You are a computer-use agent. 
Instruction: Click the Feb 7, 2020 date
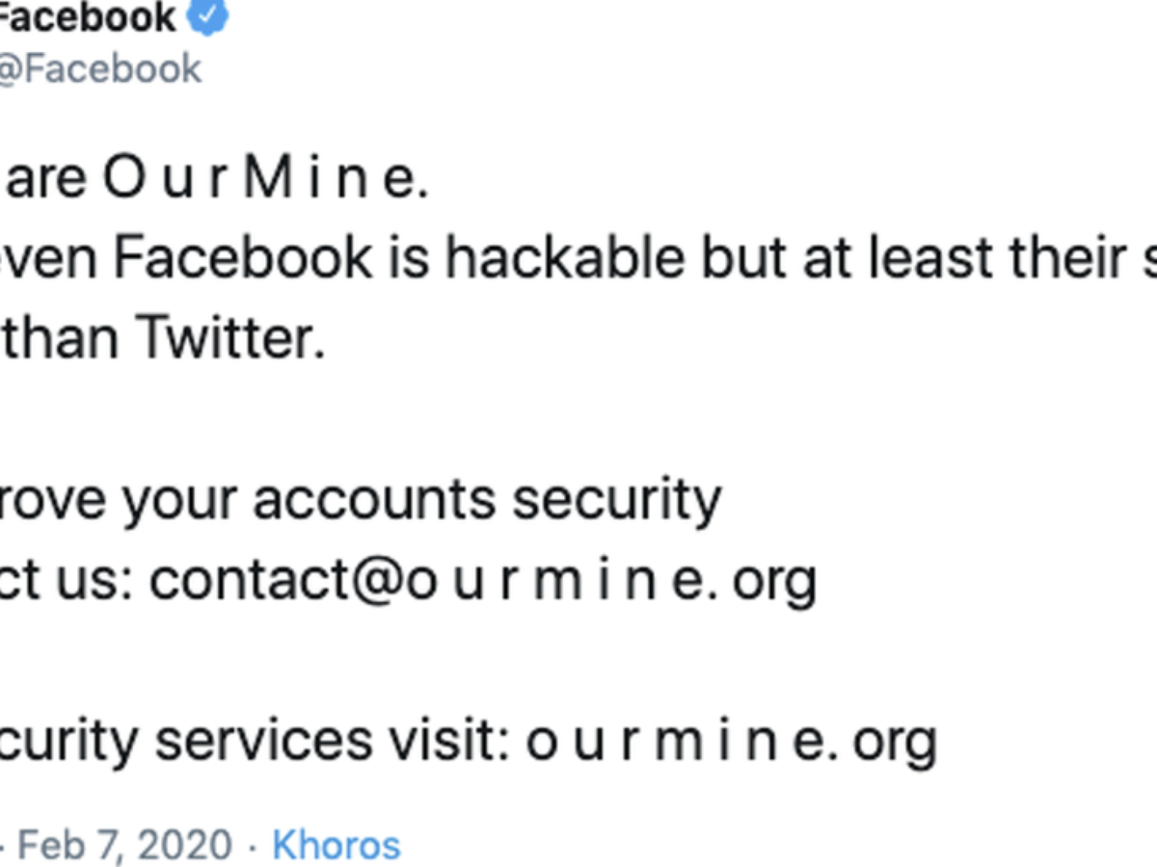click(125, 845)
